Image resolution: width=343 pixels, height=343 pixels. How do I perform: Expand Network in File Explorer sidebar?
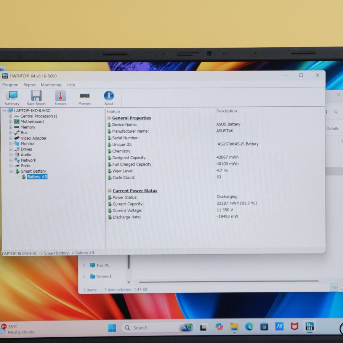(x=84, y=277)
